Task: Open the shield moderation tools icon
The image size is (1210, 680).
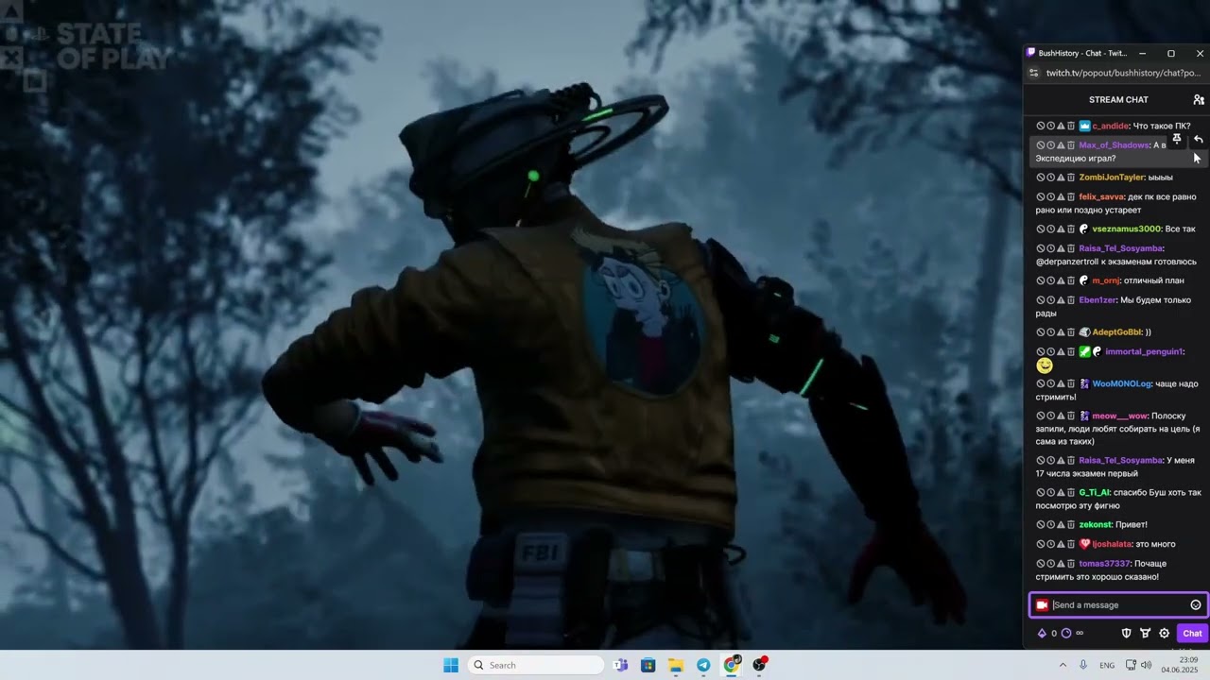Action: coord(1127,634)
